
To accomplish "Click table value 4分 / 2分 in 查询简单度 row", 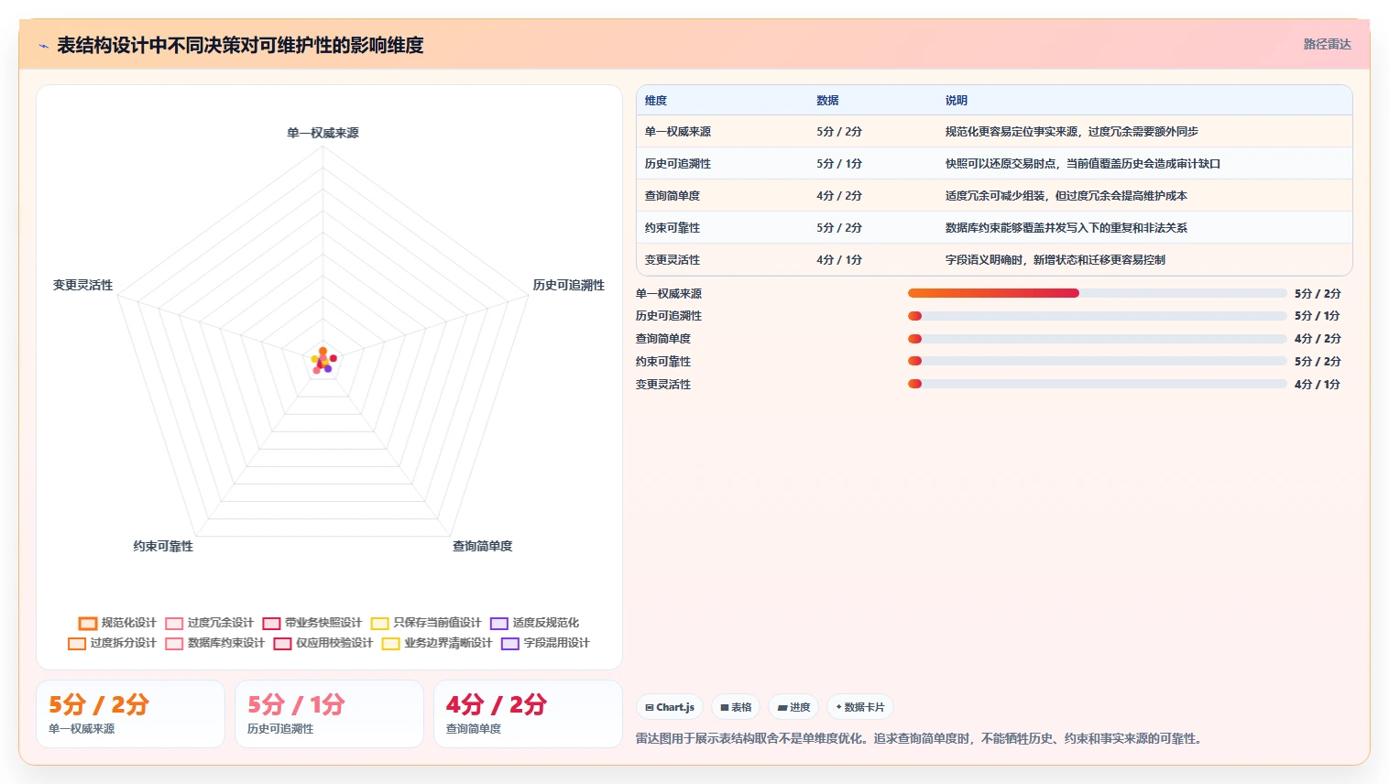I will tap(839, 196).
